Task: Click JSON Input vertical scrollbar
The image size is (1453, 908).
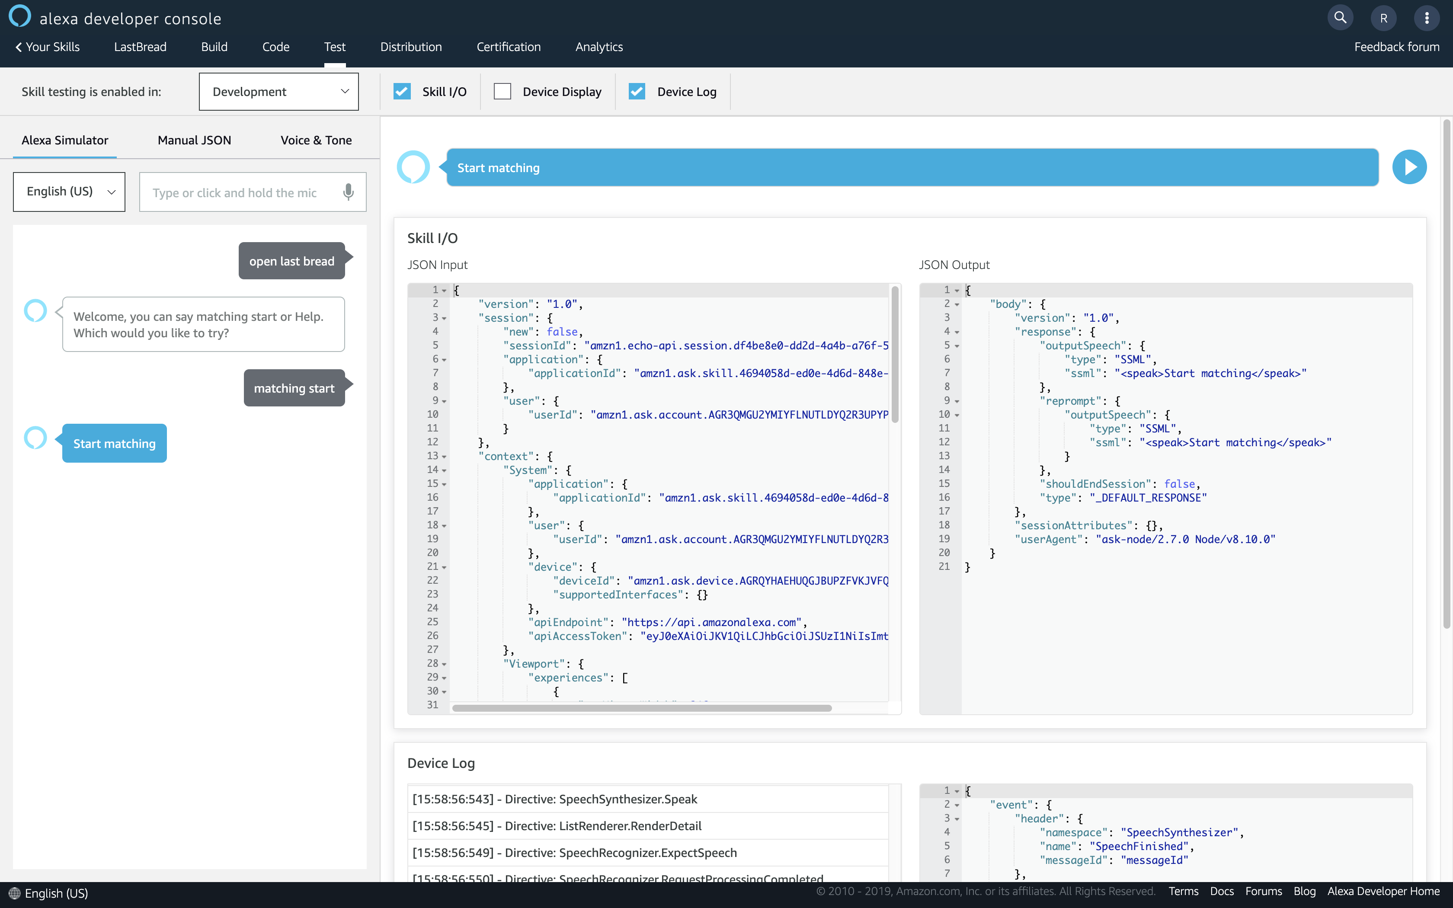Action: point(895,354)
